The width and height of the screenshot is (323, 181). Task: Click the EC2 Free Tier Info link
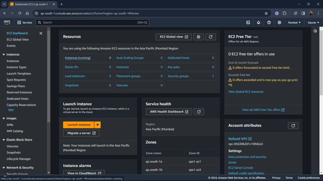point(256,37)
